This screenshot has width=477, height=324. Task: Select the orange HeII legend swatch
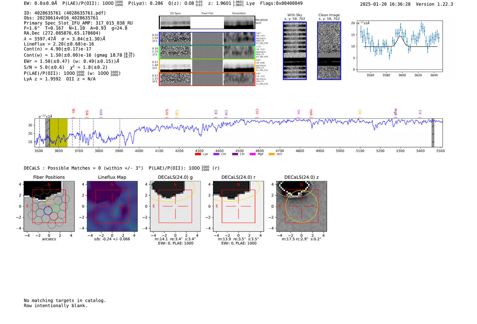(x=272, y=154)
